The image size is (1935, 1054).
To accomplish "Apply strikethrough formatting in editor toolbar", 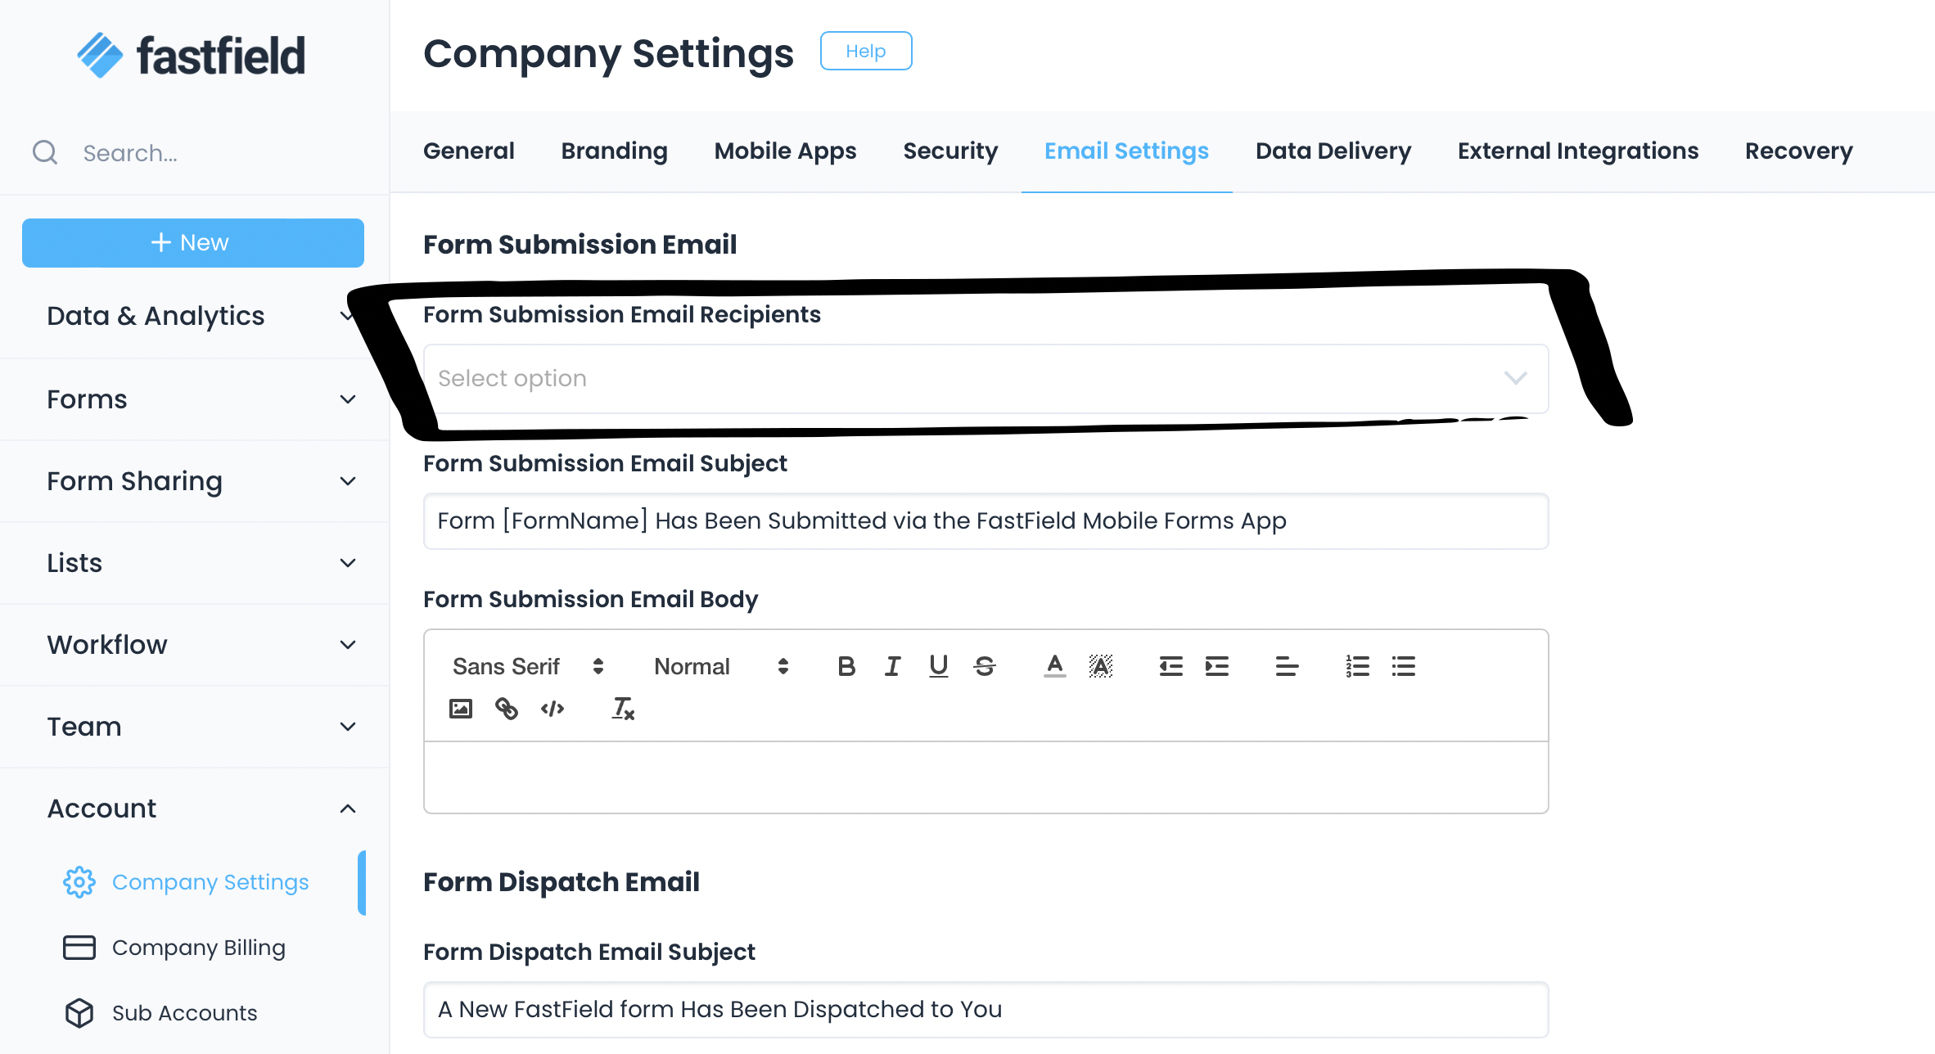I will (x=985, y=666).
